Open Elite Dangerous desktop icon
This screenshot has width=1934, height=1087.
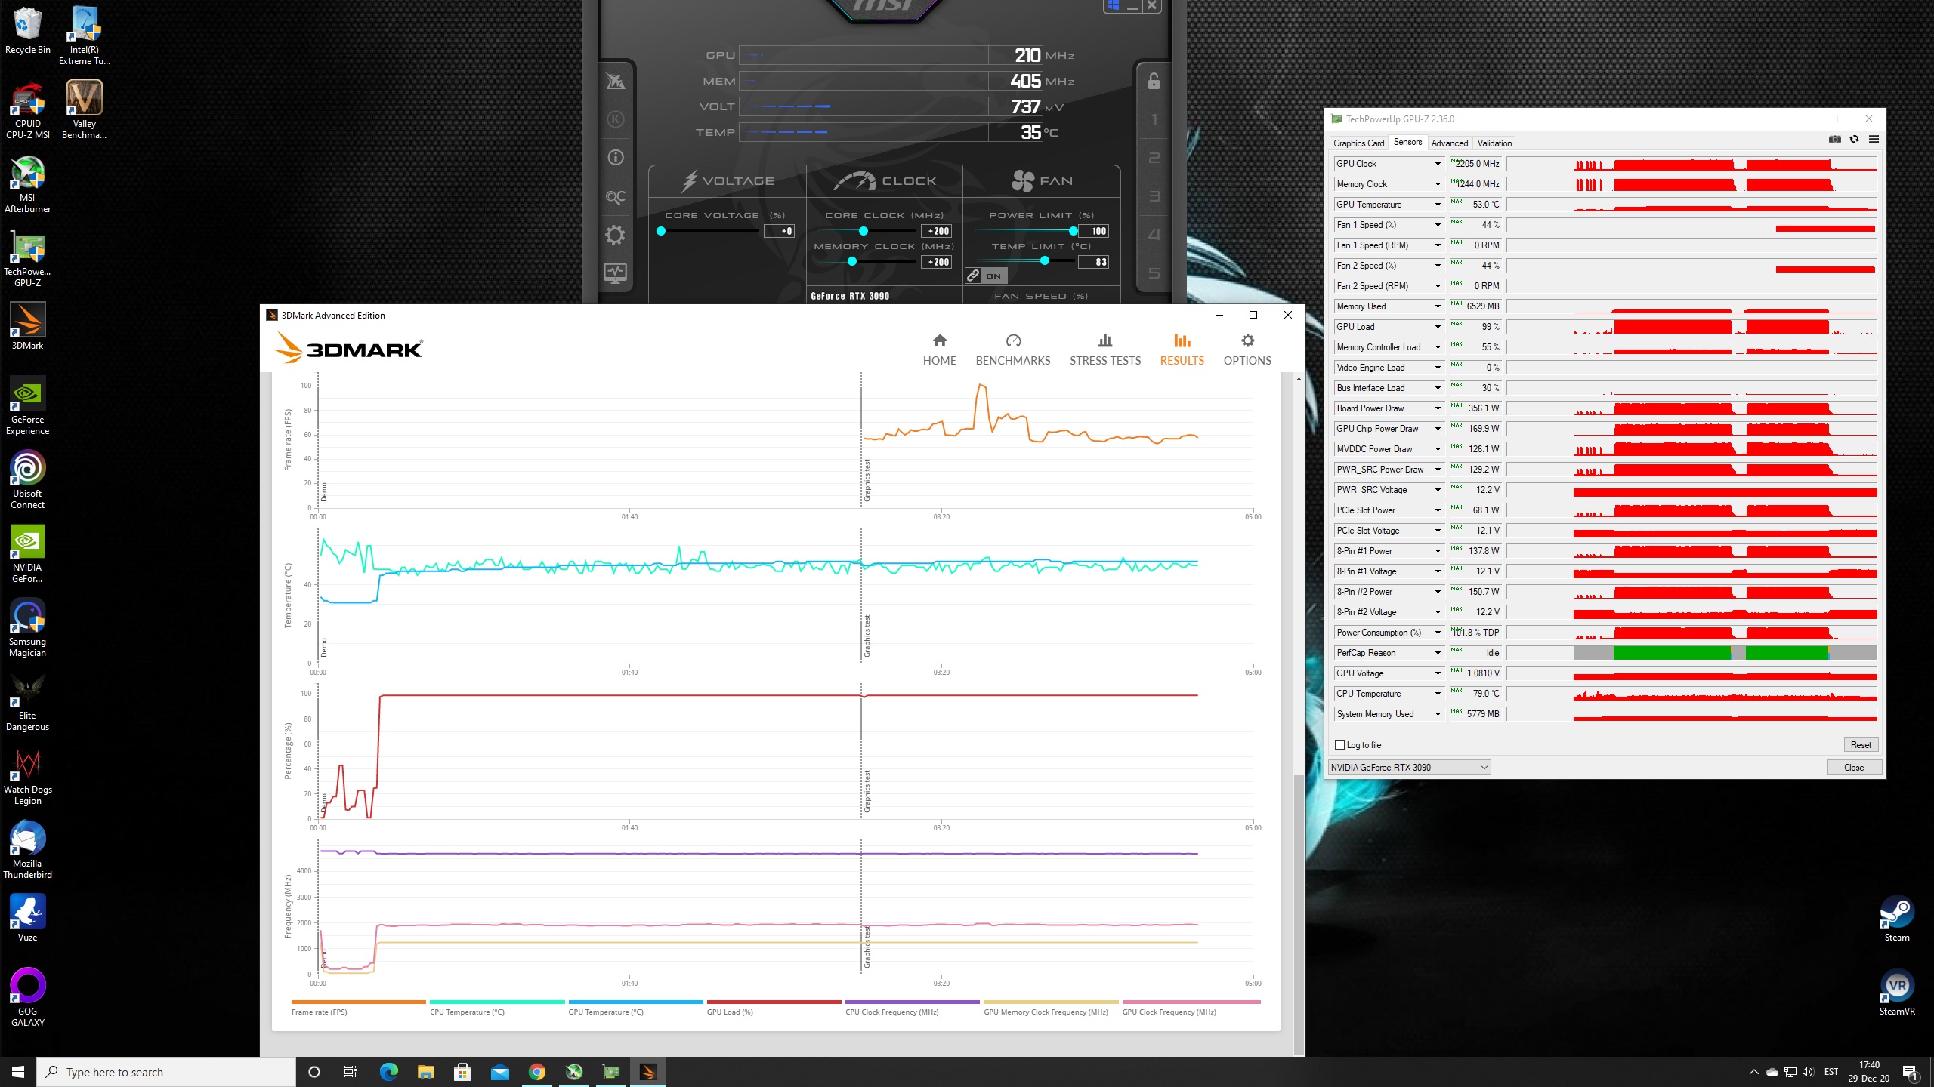[28, 701]
